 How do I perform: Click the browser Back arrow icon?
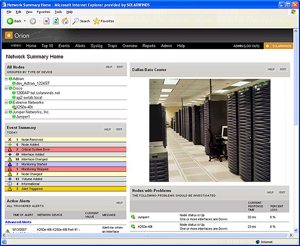10,21
